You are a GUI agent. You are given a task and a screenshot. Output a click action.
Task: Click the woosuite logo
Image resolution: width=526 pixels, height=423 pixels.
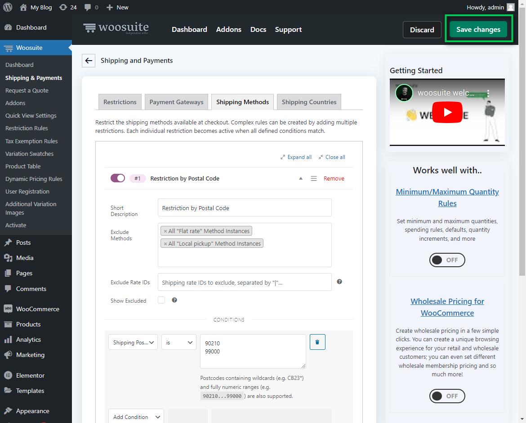tap(116, 28)
